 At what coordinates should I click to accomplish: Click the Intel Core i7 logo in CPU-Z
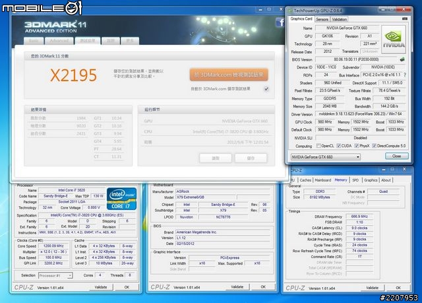[x=121, y=199]
